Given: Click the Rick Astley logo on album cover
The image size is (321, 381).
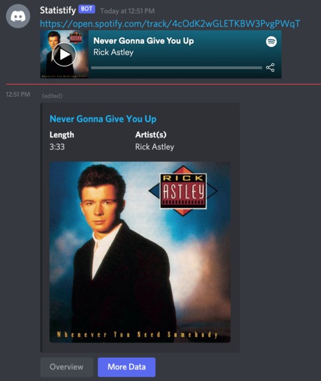Looking at the screenshot, I should (x=183, y=191).
